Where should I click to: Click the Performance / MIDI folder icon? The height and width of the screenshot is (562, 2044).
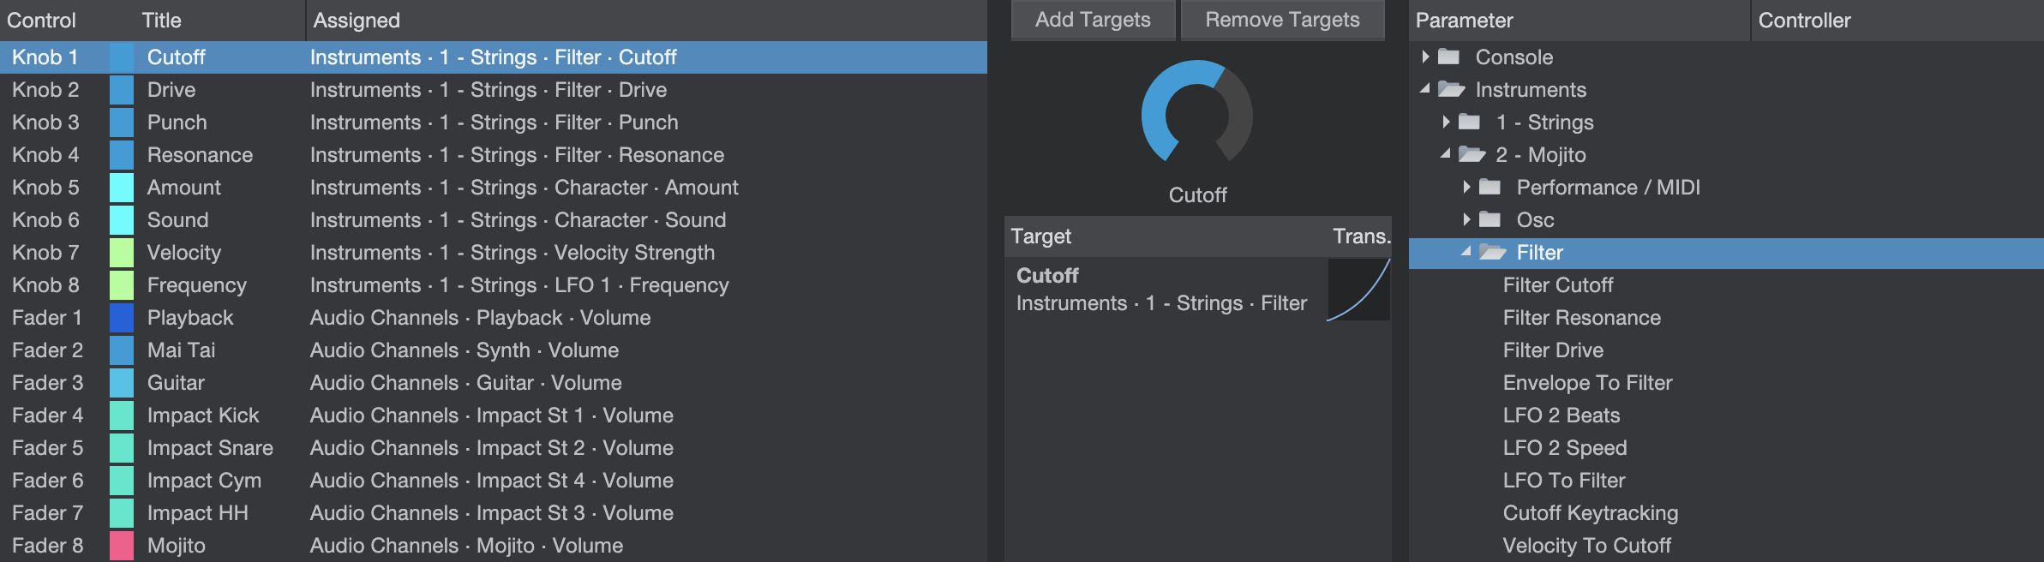pyautogui.click(x=1490, y=188)
